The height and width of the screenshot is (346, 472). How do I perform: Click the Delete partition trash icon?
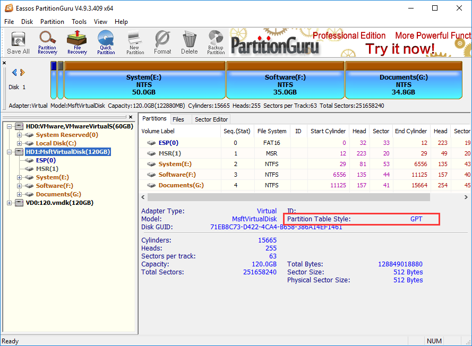(x=190, y=43)
